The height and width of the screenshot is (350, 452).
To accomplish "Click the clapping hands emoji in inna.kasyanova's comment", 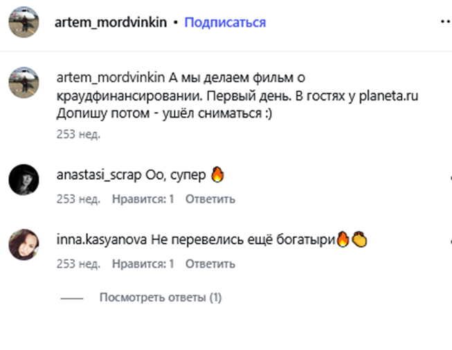I will (x=359, y=240).
